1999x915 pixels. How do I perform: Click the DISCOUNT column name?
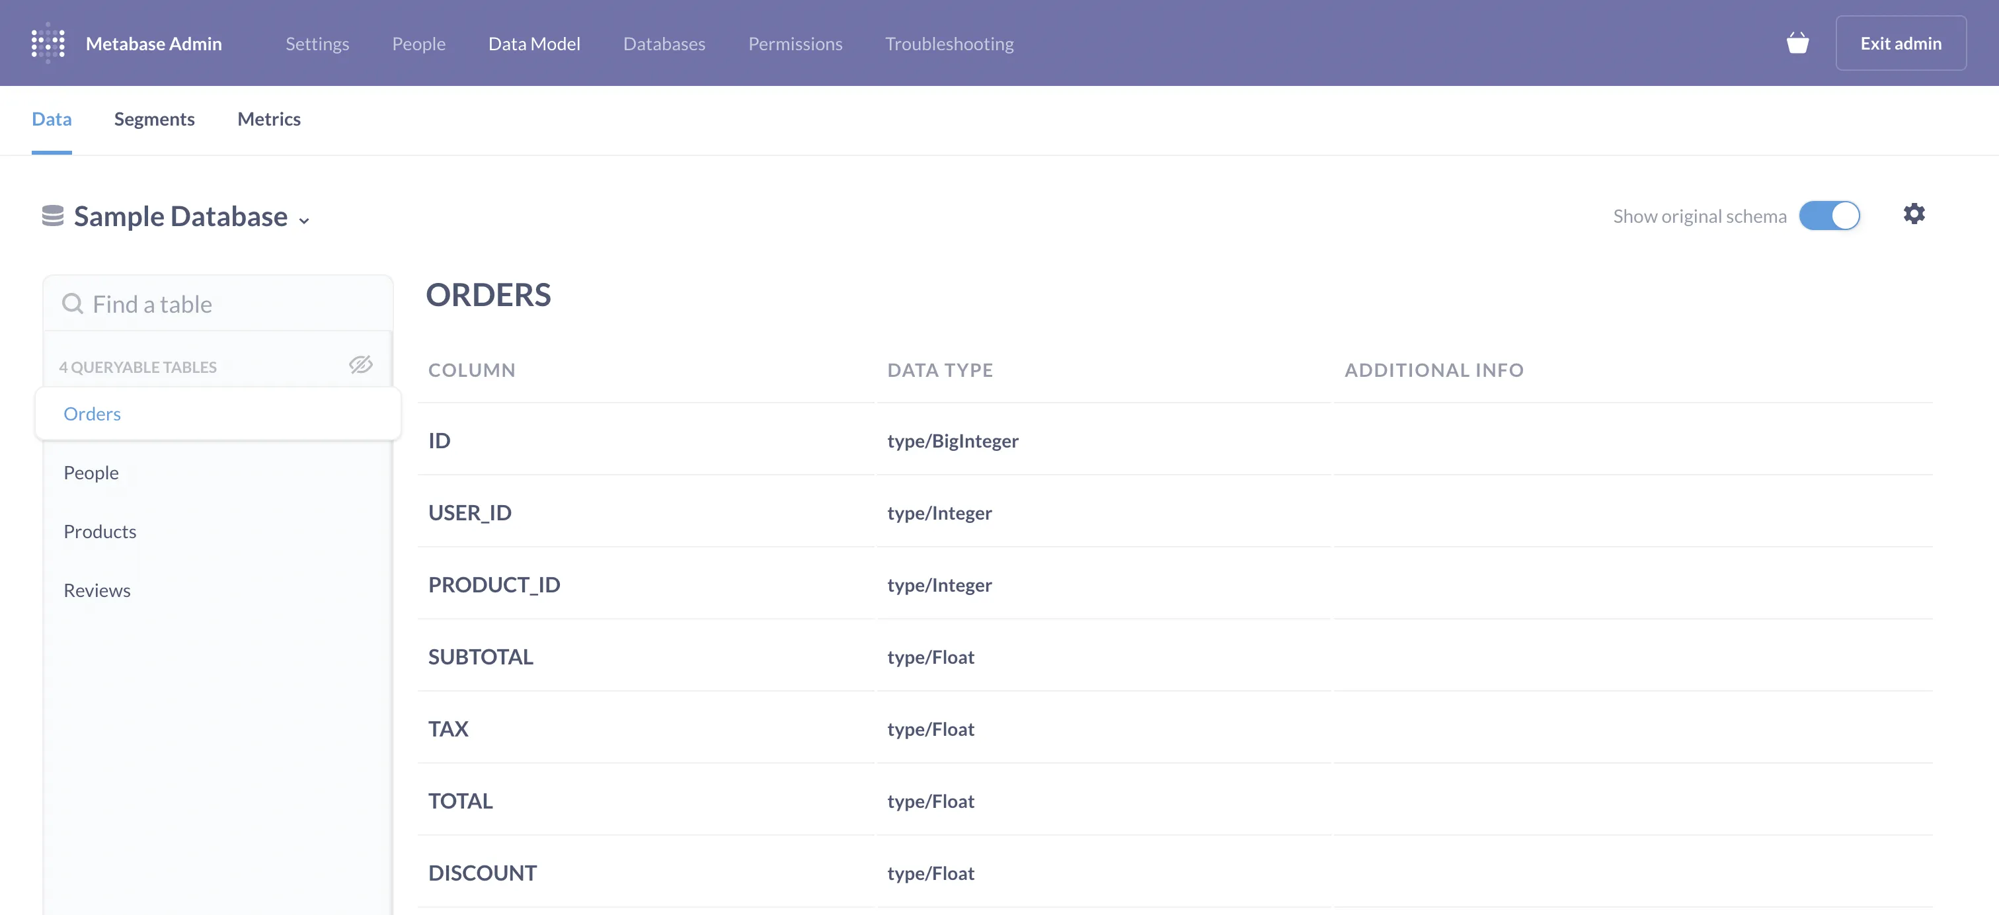click(482, 874)
